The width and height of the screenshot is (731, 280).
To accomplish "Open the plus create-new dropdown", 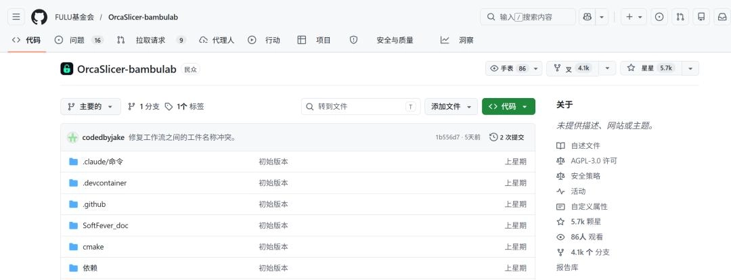I will [634, 17].
